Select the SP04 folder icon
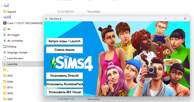Screen dimensions: 194x102 5,99
